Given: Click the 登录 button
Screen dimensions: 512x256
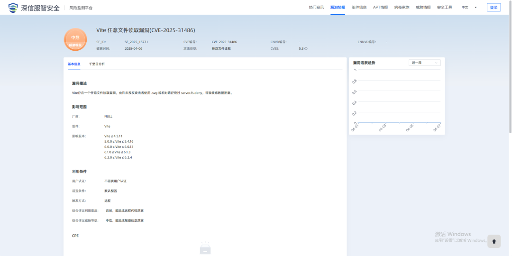Looking at the screenshot, I should pyautogui.click(x=494, y=7).
